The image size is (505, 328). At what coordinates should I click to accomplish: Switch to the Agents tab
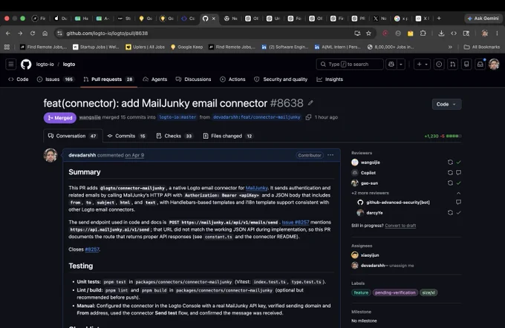coord(155,79)
